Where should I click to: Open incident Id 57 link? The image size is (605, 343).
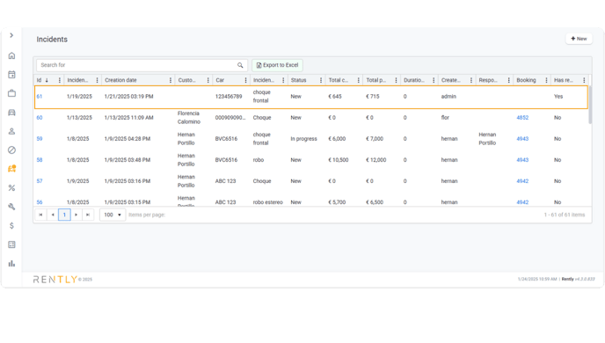pyautogui.click(x=40, y=181)
